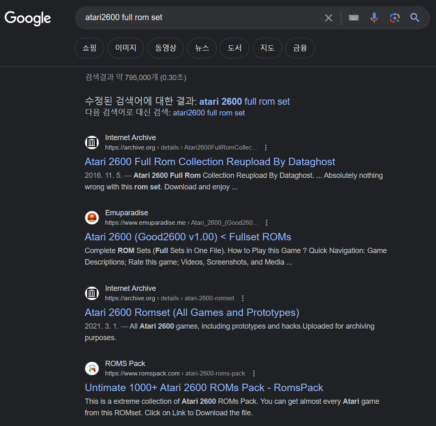The height and width of the screenshot is (426, 436).
Task: Click the Emuparadise site name text
Action: (127, 213)
